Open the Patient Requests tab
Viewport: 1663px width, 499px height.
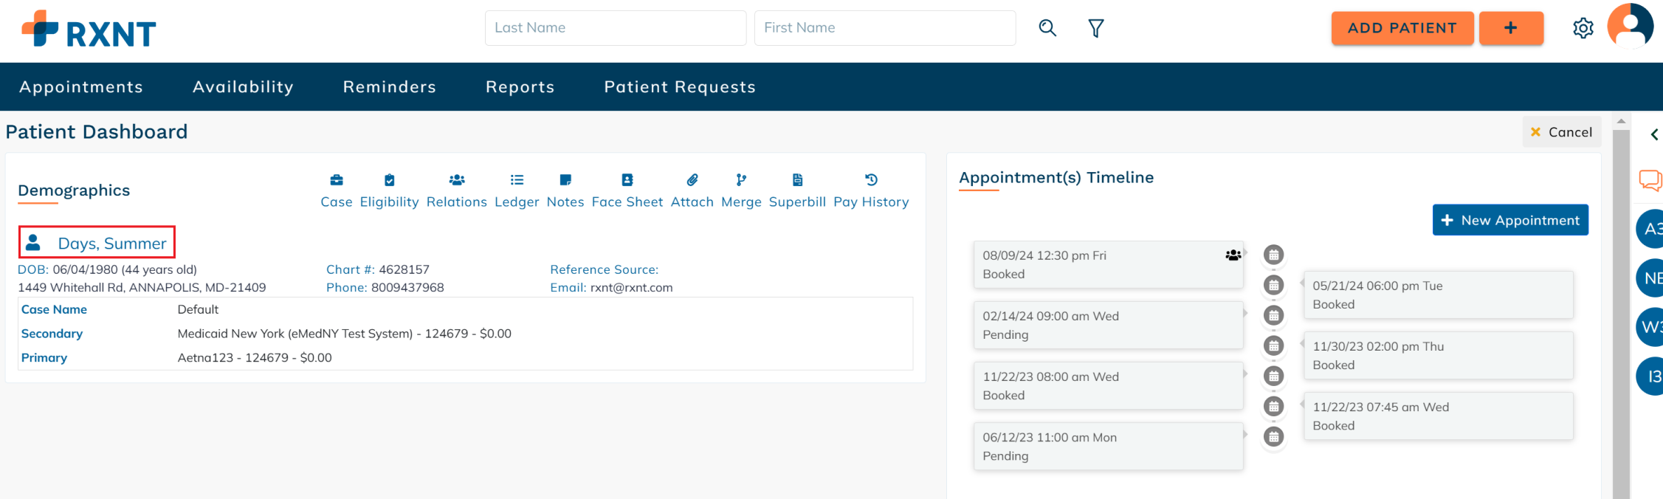tap(680, 87)
